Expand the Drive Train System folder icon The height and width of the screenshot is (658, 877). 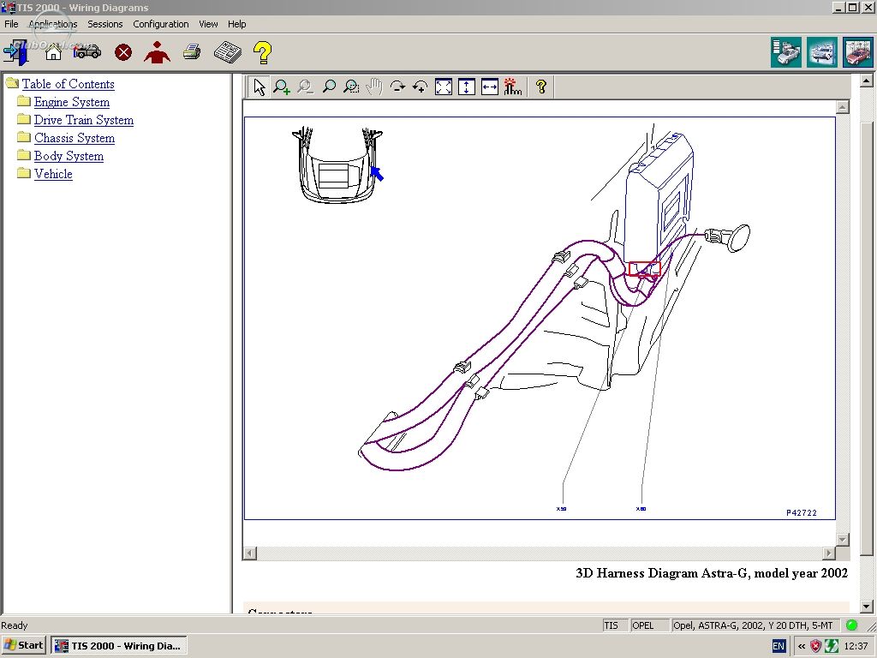point(23,119)
